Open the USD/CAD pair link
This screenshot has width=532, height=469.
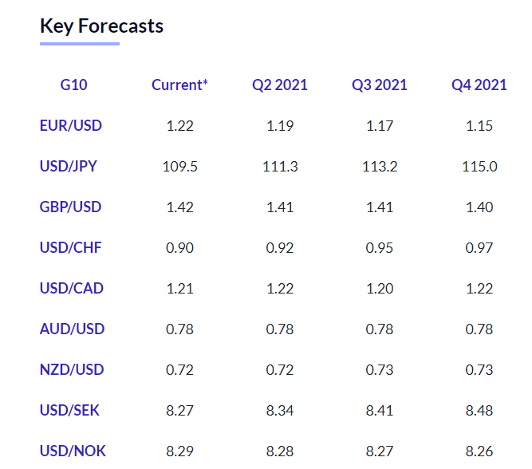(72, 289)
